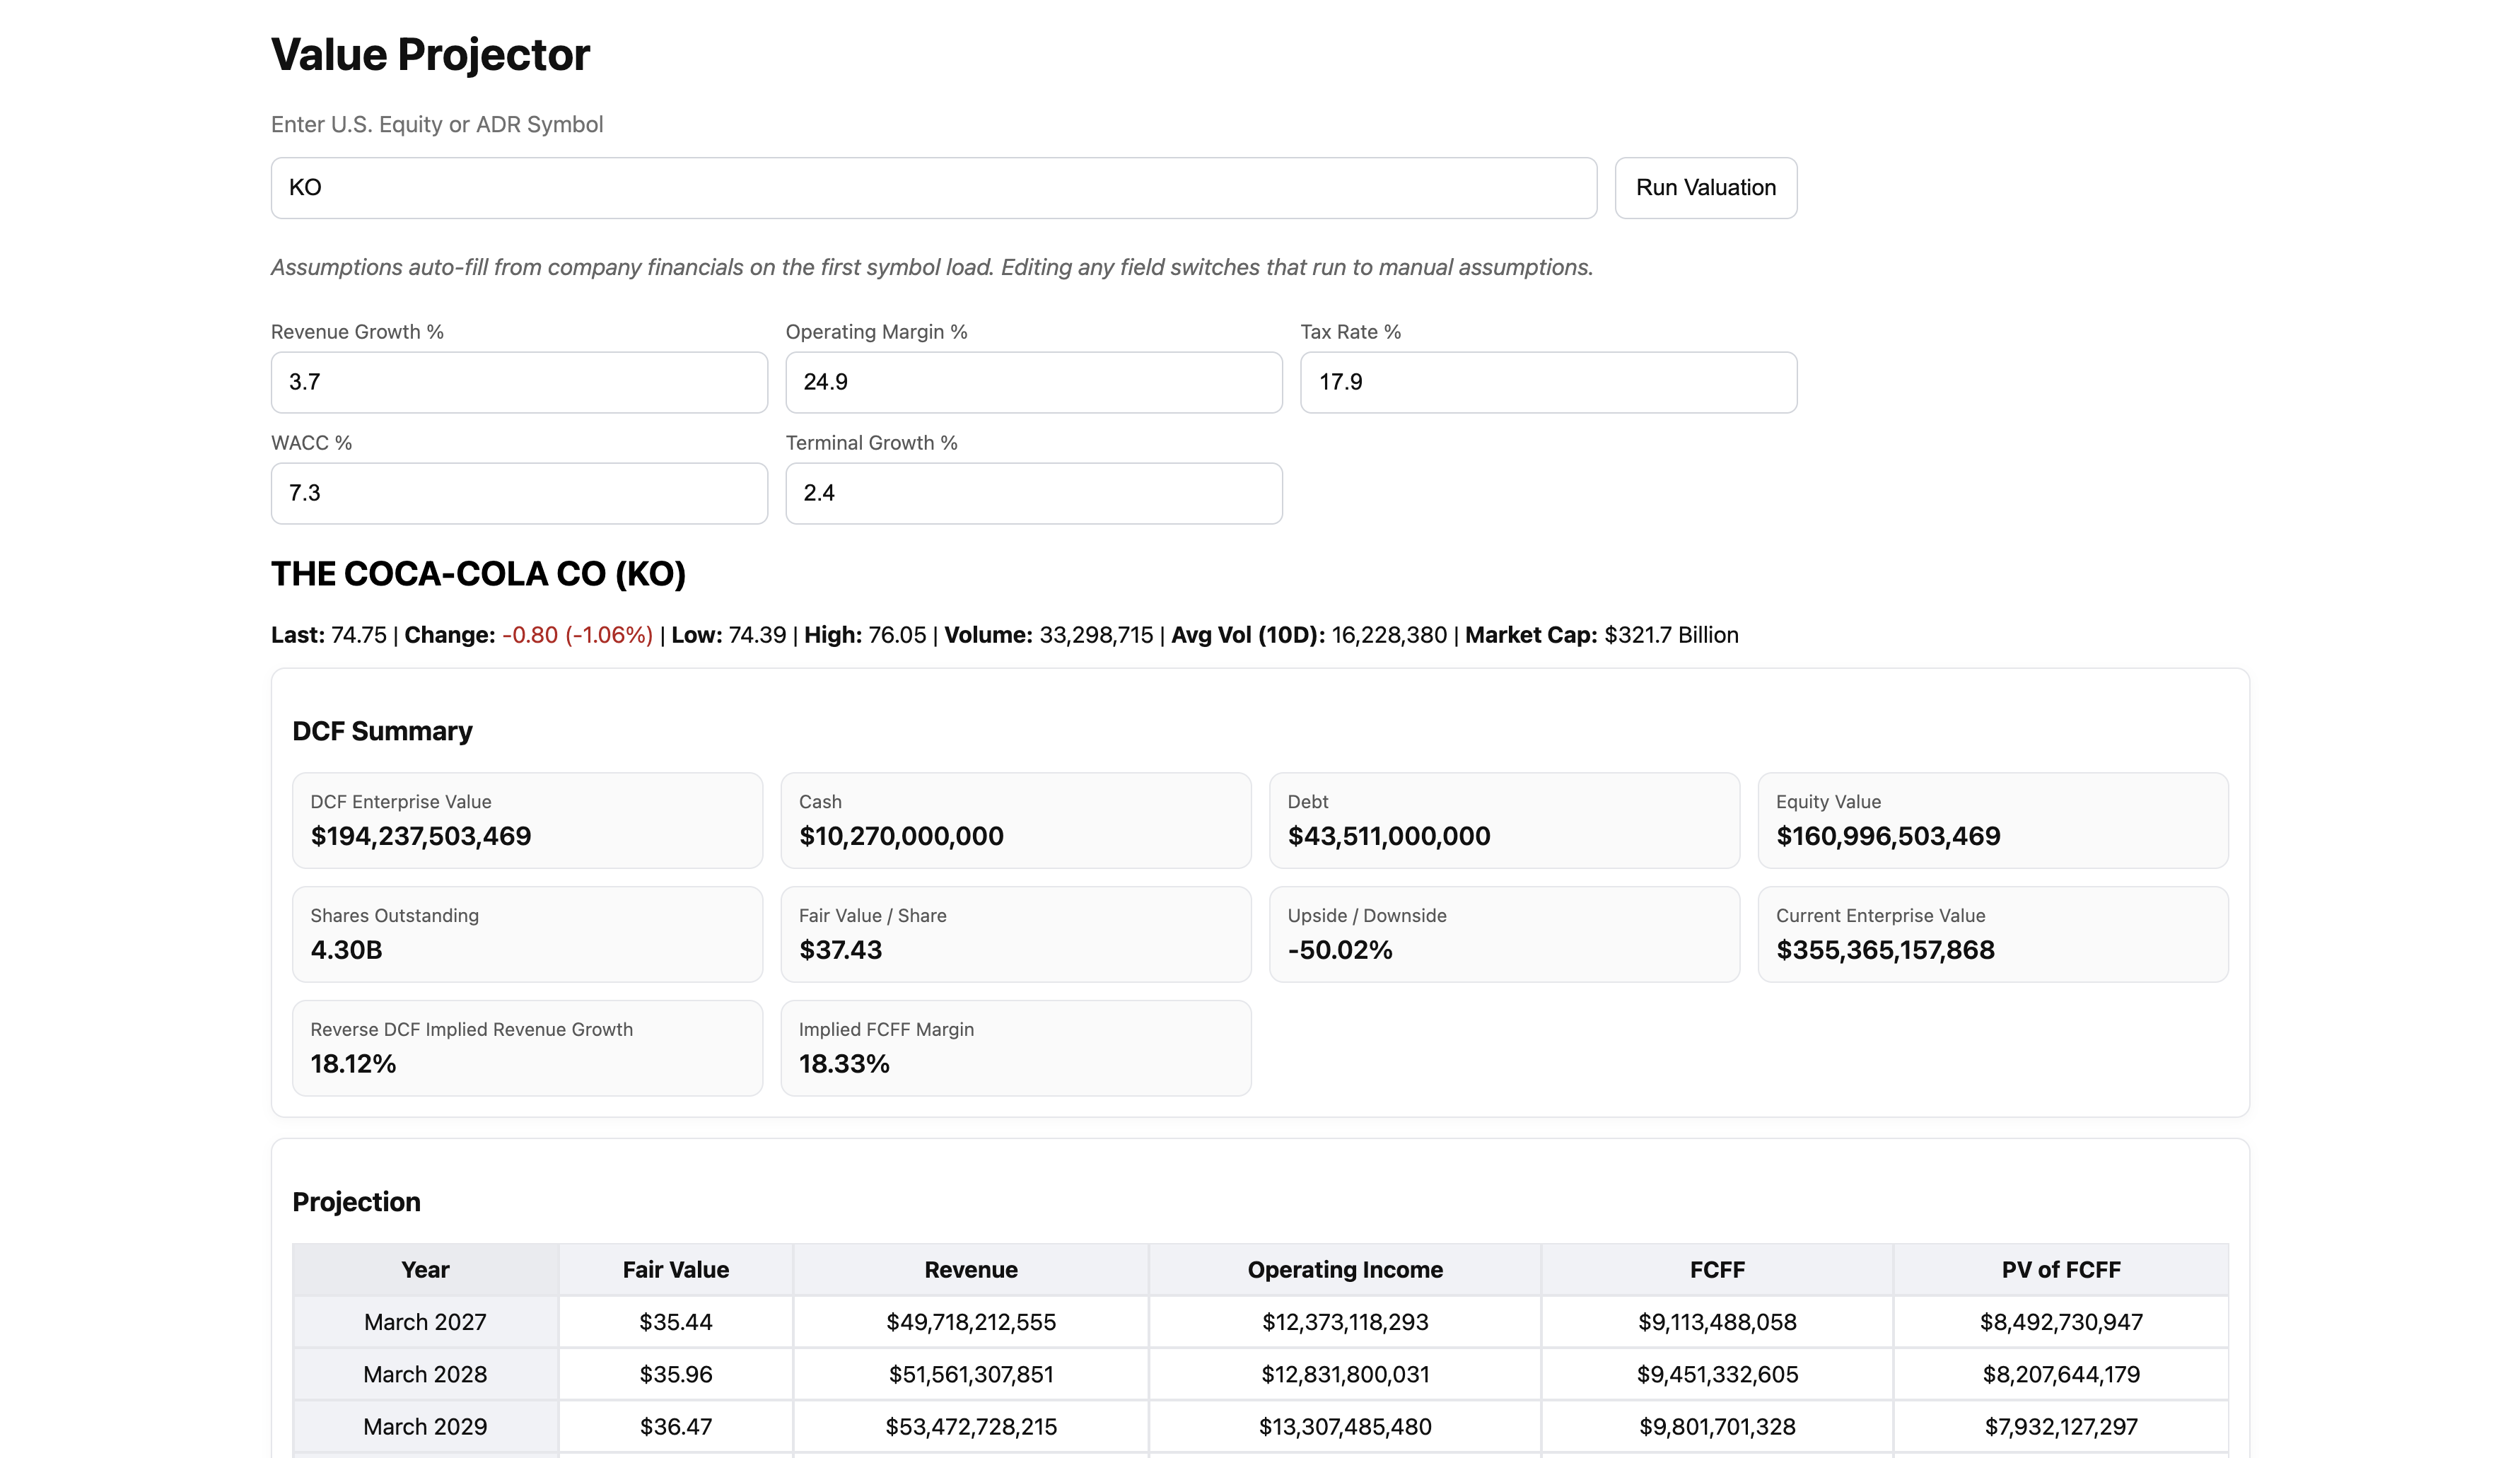Select the PV of FCFF column header
This screenshot has width=2520, height=1458.
coord(2060,1270)
